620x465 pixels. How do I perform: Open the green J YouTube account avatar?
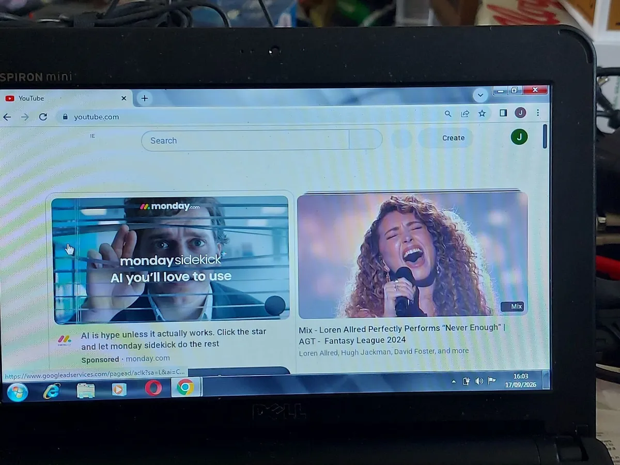tap(519, 137)
